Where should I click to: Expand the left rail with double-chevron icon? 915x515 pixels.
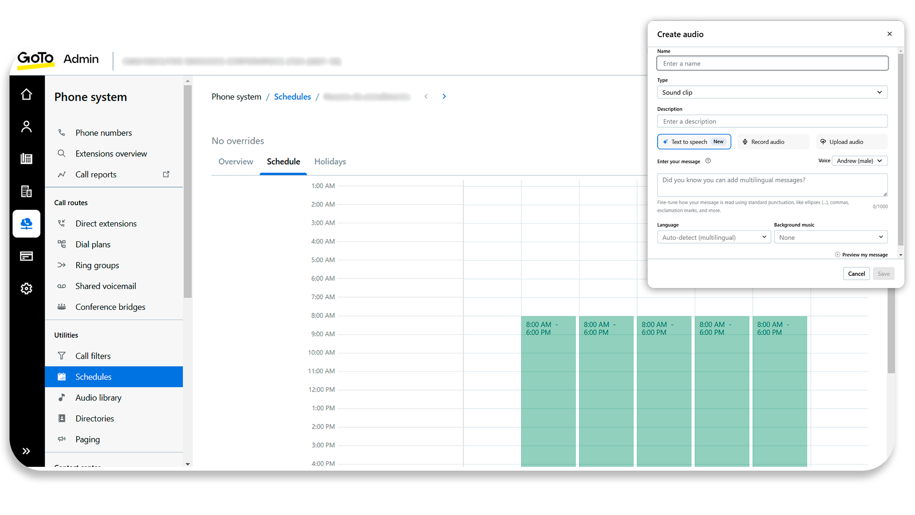pyautogui.click(x=26, y=451)
